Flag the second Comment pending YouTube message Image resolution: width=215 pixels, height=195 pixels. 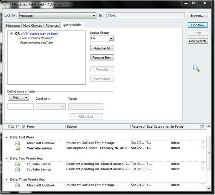coord(203,169)
